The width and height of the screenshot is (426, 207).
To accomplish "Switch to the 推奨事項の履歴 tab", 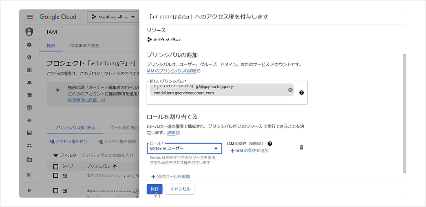I will (x=84, y=45).
